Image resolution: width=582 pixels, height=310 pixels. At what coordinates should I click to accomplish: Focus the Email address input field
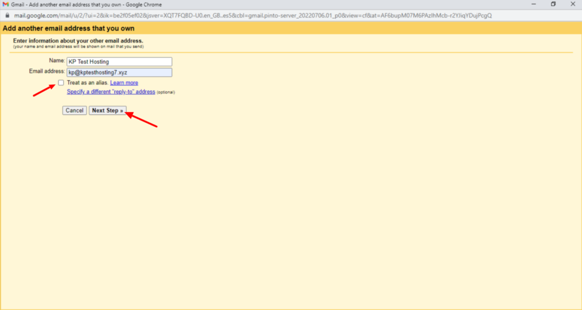point(119,72)
